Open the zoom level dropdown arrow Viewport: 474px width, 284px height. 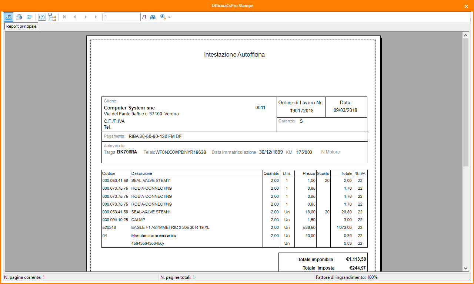169,17
